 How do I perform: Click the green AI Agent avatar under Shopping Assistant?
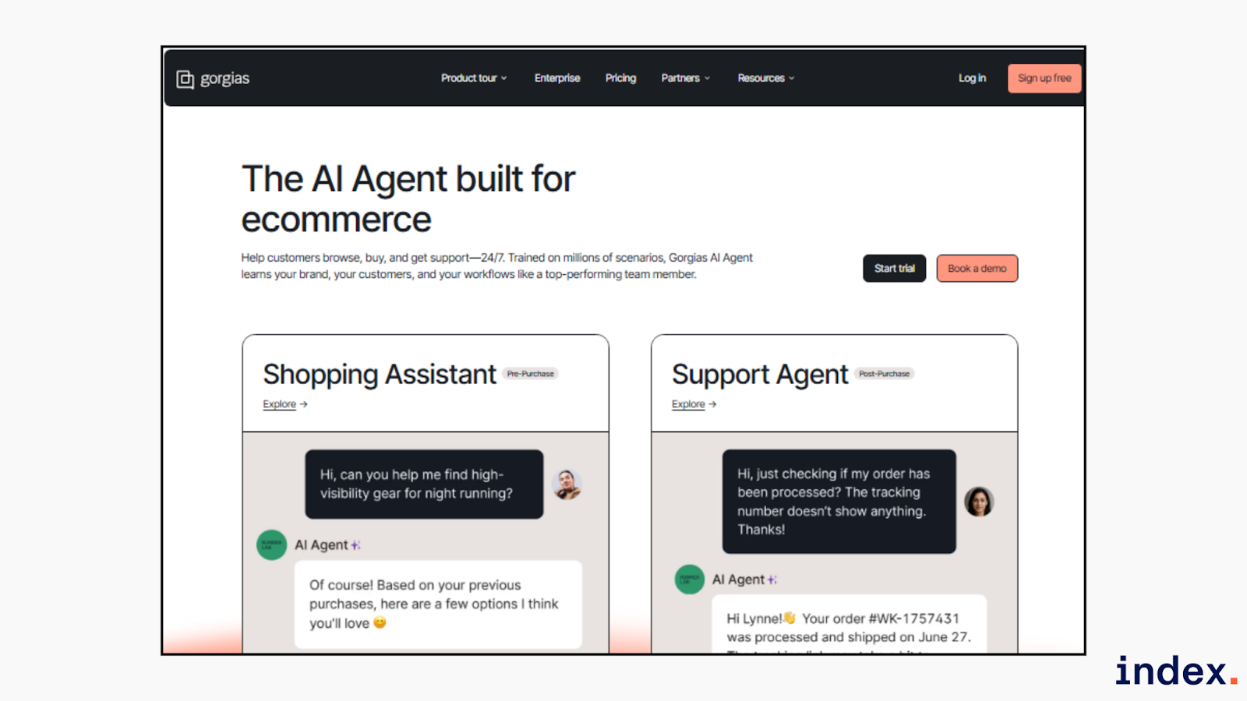pos(271,544)
